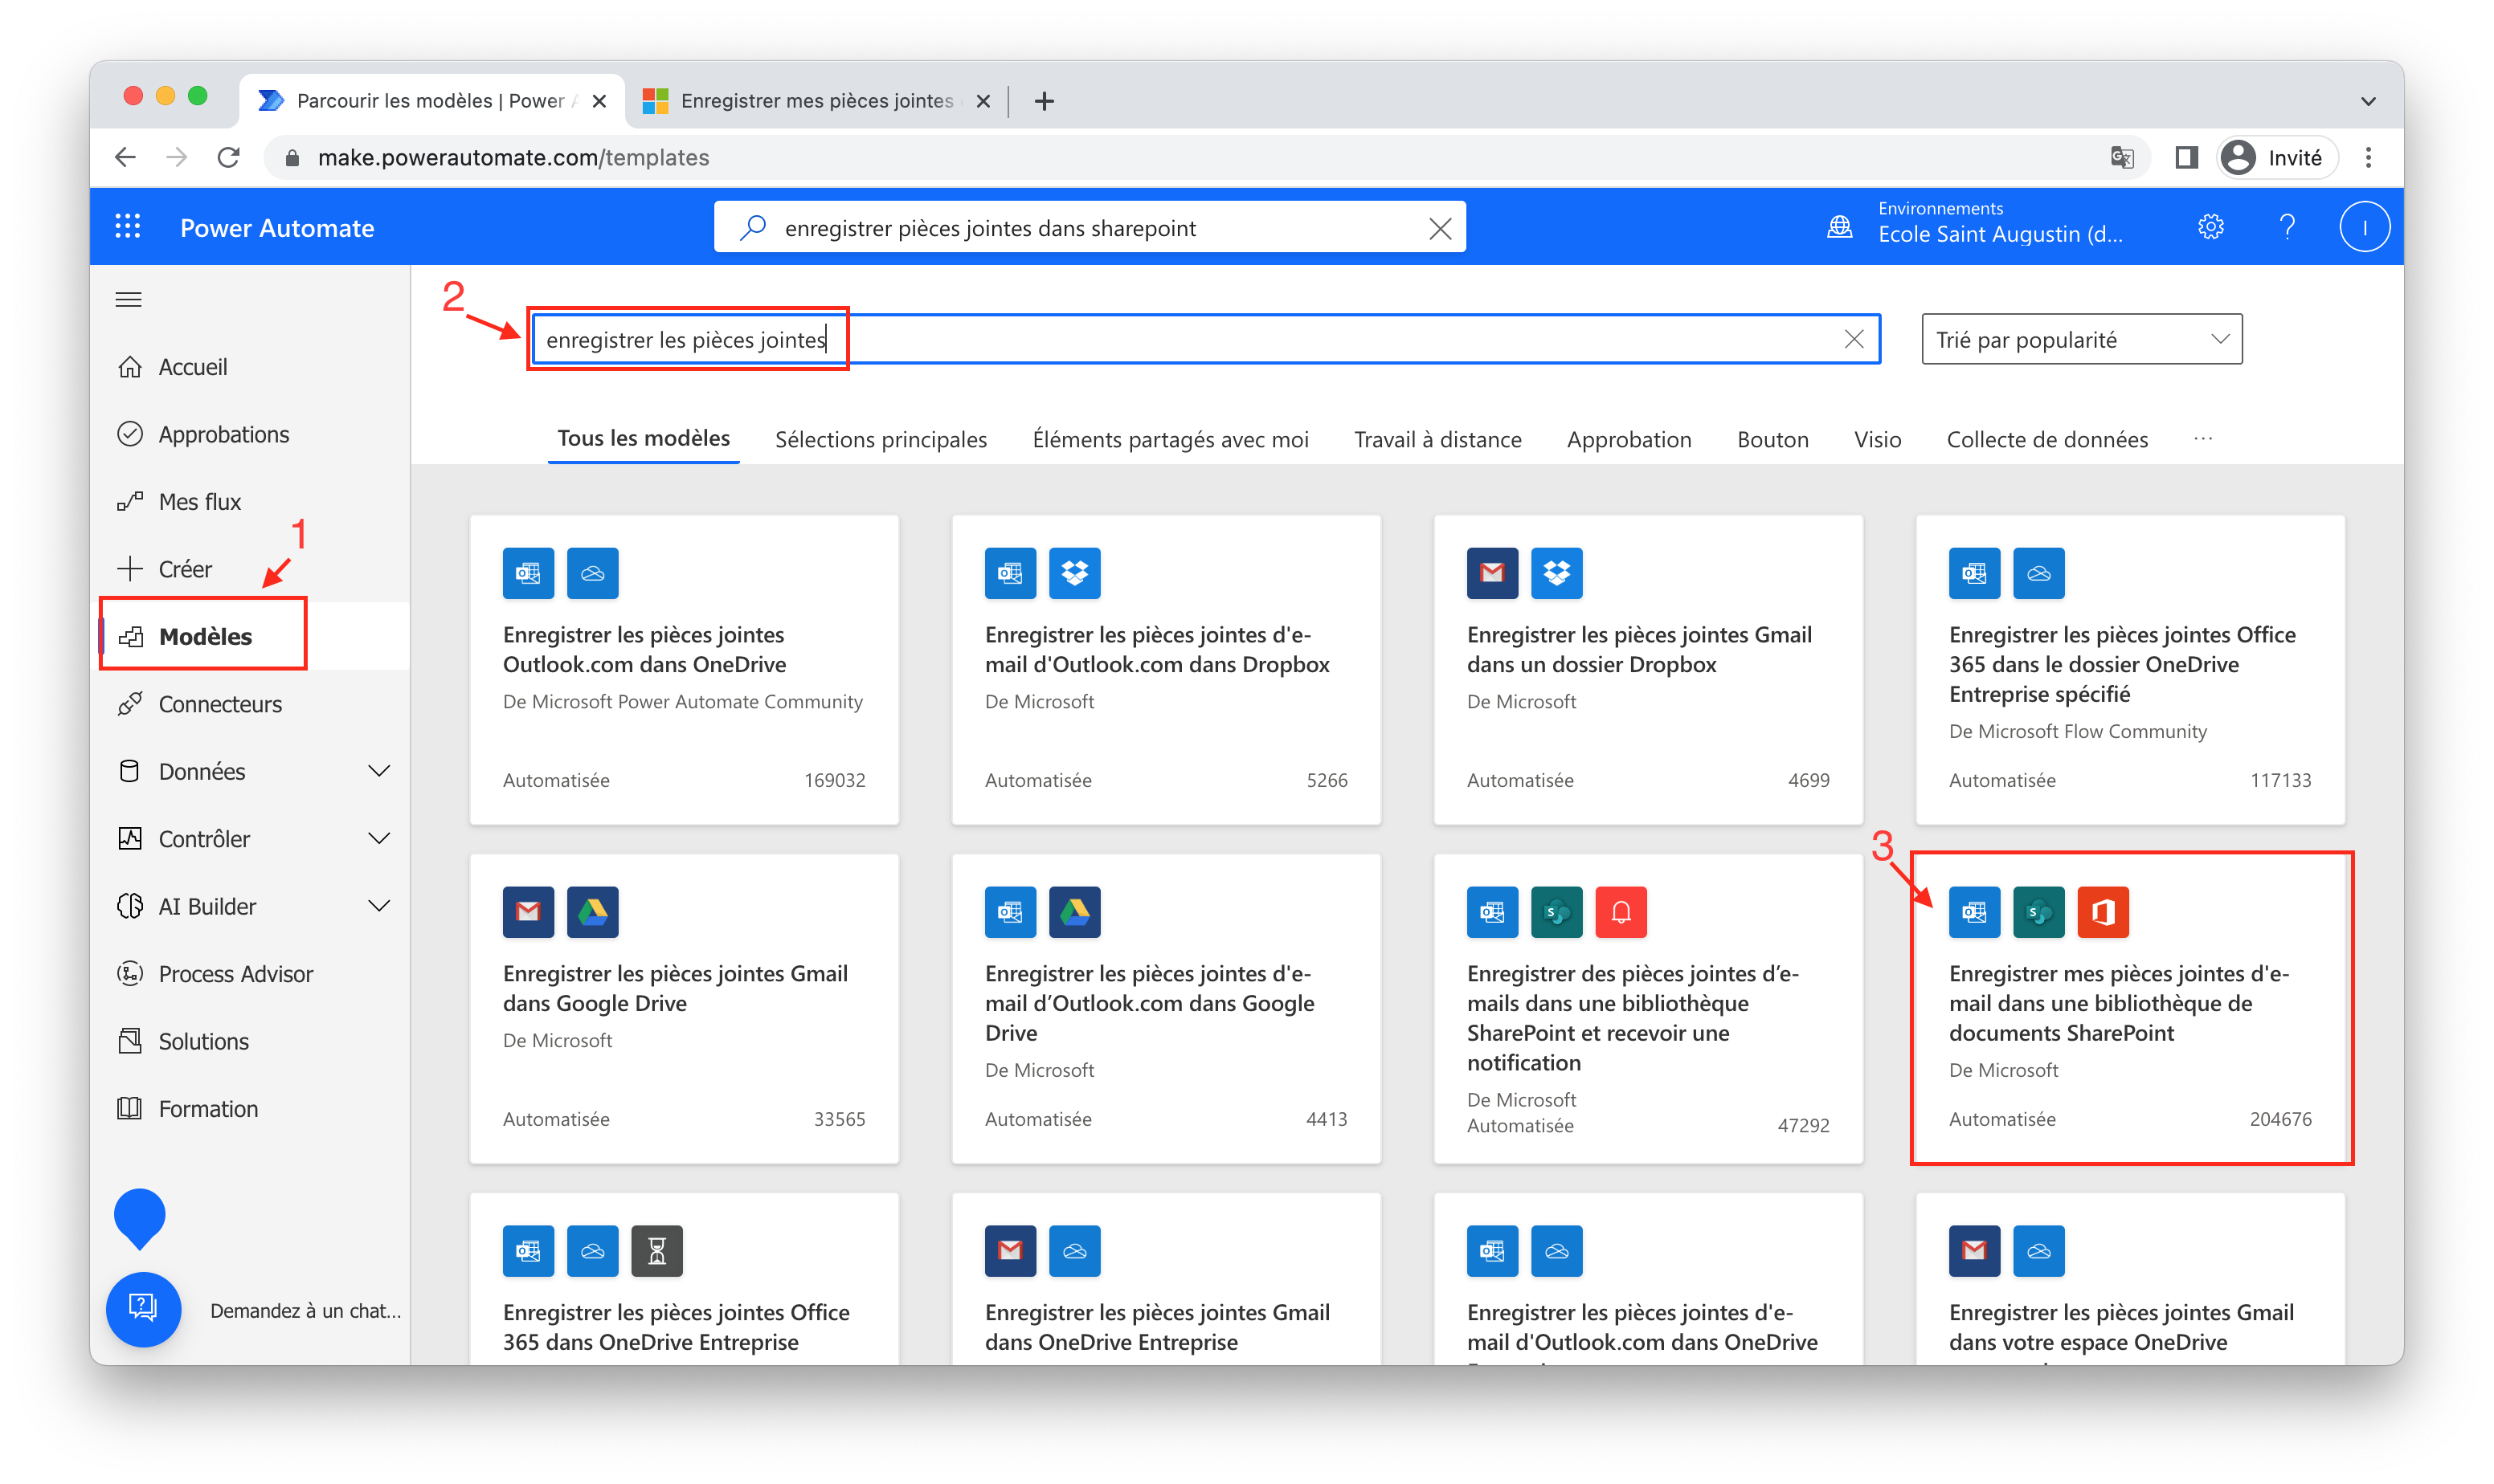Open a new browser tab
Screen dimensions: 2494x1484
(1044, 101)
